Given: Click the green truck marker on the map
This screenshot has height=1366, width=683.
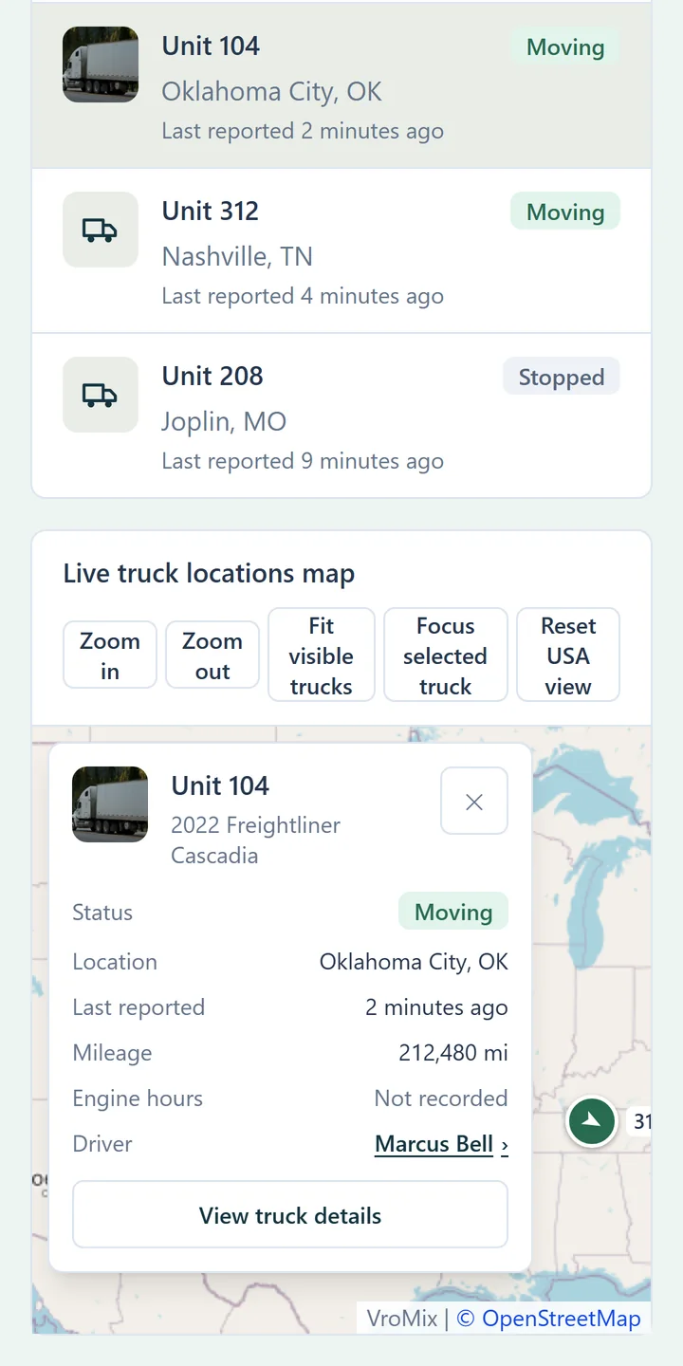Looking at the screenshot, I should tap(592, 1121).
